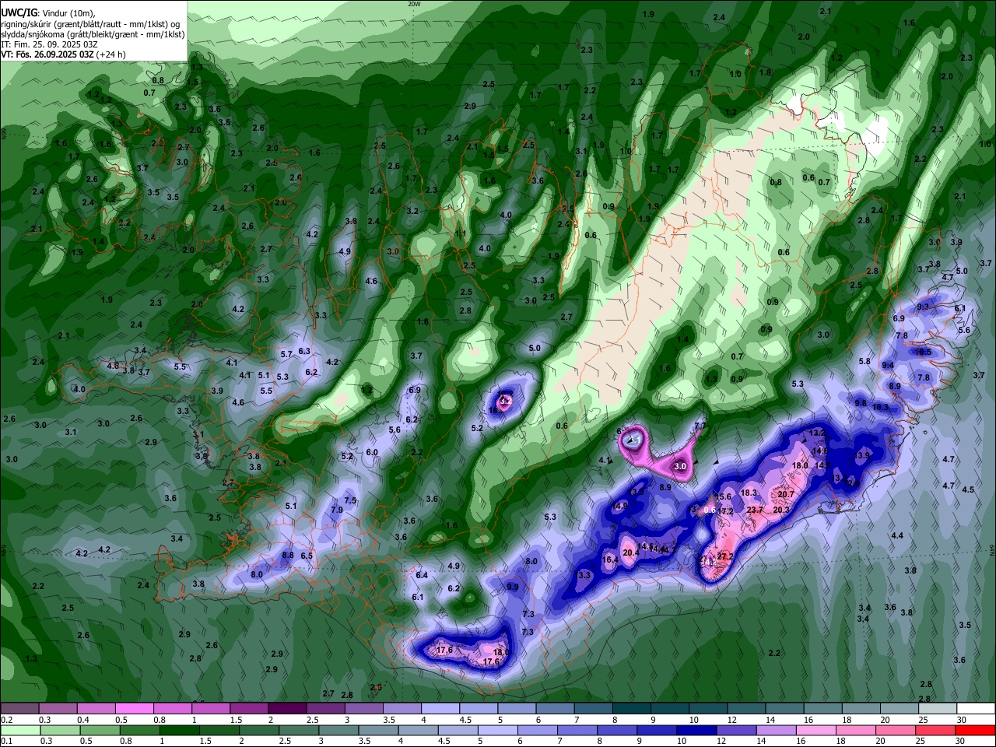Click the 16.4 precipitation value
Screen dimensions: 996x747
tap(610, 559)
